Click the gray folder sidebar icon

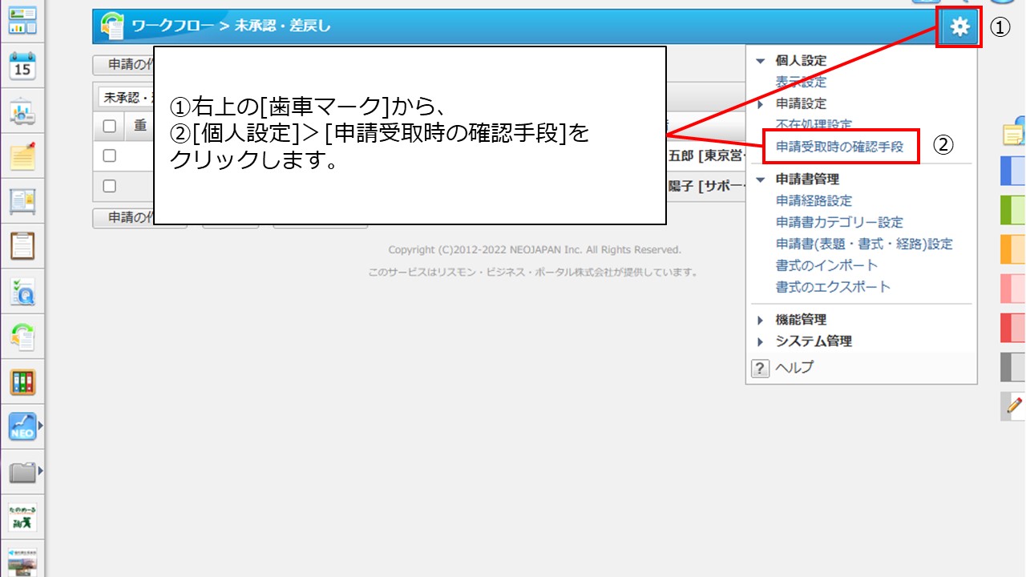[22, 473]
